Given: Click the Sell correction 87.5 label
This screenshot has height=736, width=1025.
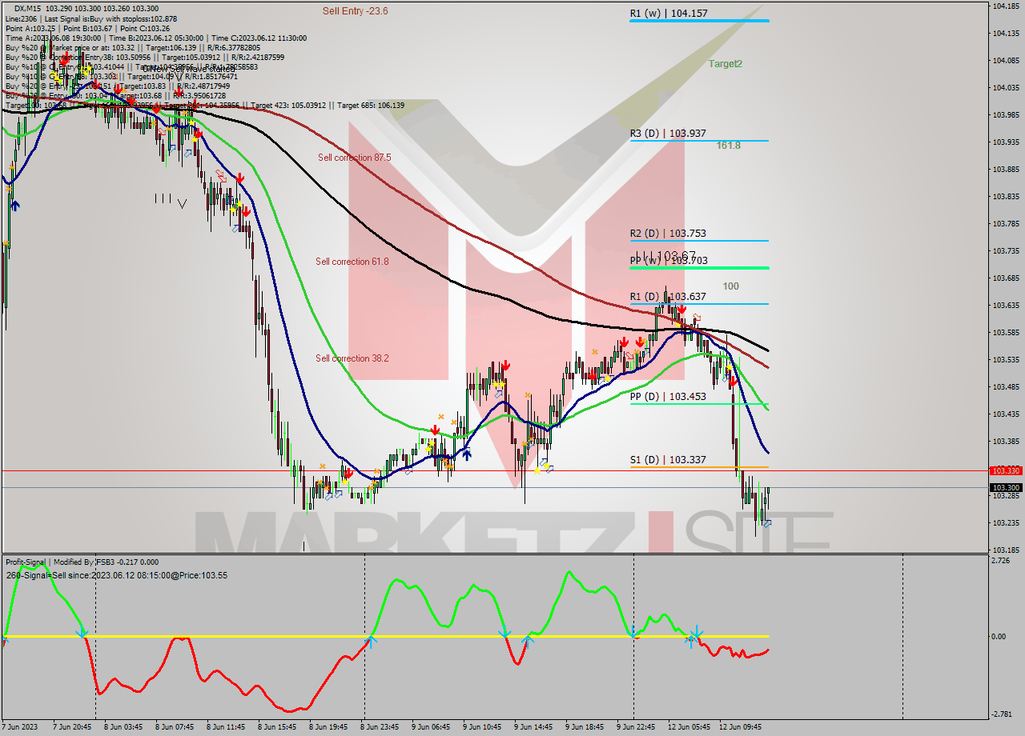Looking at the screenshot, I should (x=354, y=158).
